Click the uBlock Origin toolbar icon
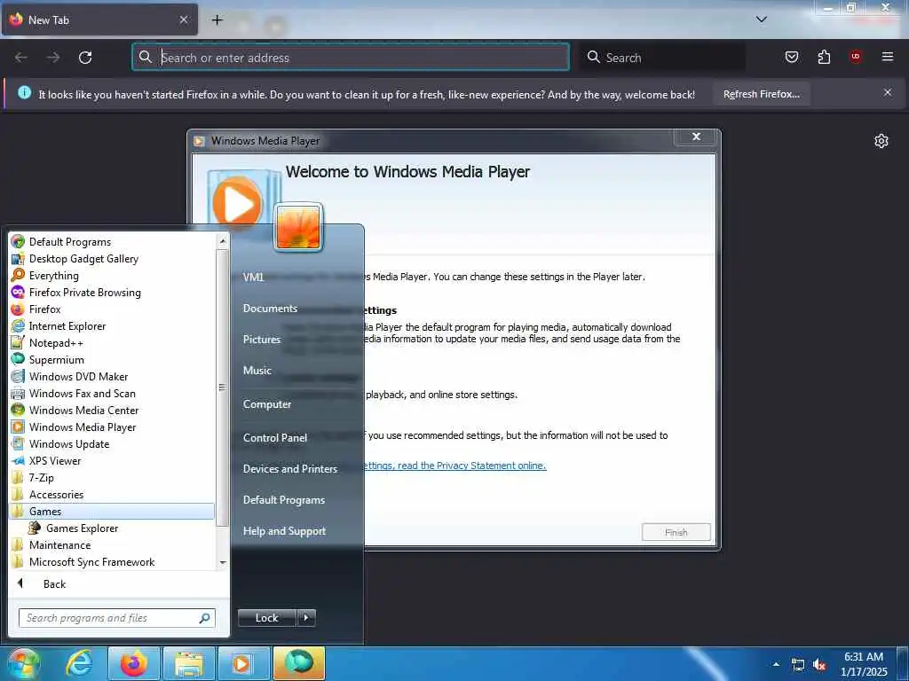Screen dimensions: 909x681 (x=855, y=57)
